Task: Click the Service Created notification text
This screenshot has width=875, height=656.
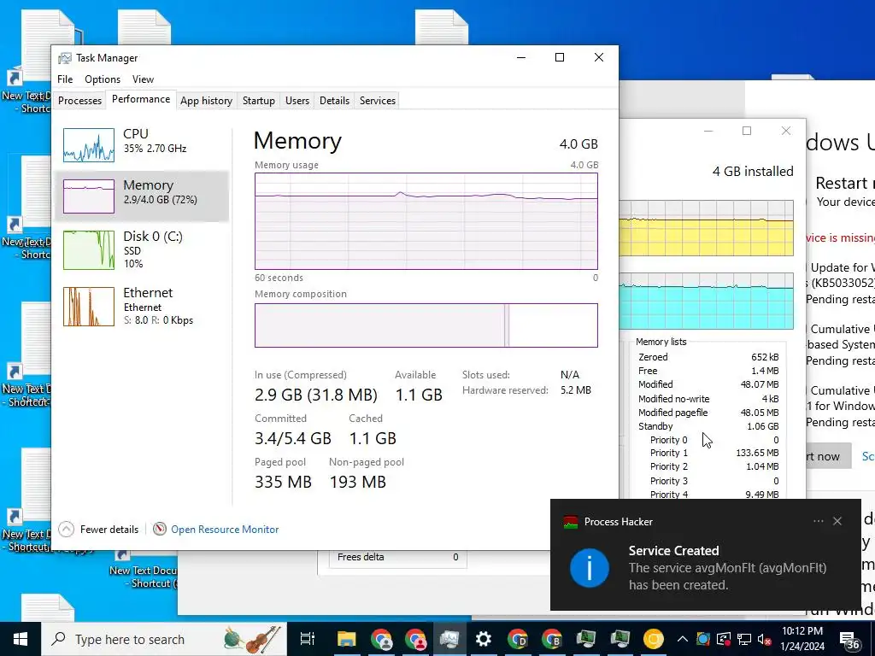Action: point(673,551)
